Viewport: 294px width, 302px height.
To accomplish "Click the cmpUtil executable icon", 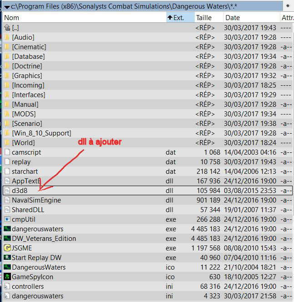I will pos(7,219).
